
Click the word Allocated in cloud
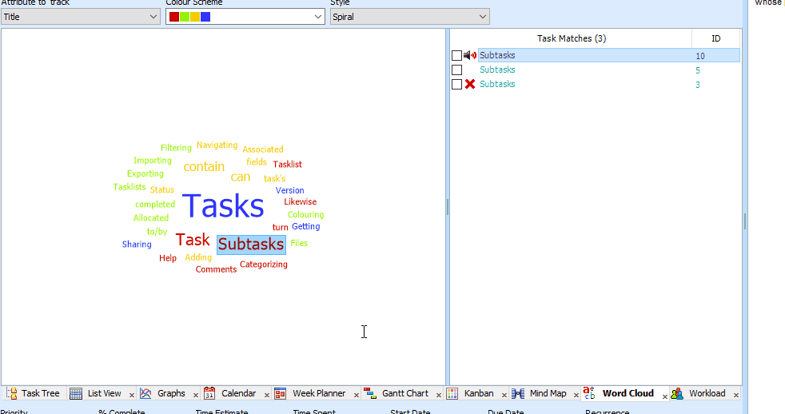[151, 217]
